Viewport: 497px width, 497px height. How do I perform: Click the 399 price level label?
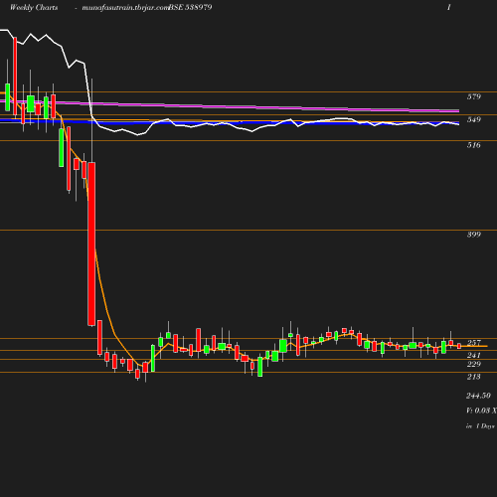474,235
